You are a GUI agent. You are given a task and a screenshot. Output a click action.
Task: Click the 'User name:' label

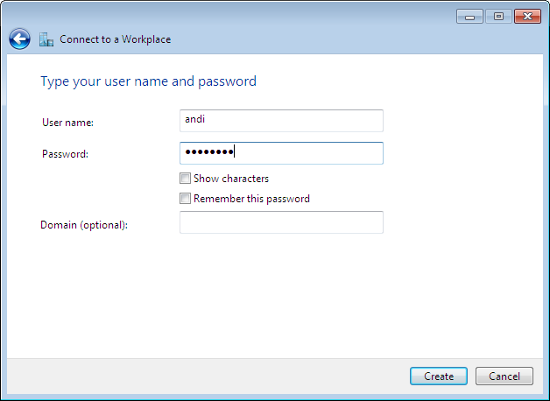coord(67,123)
